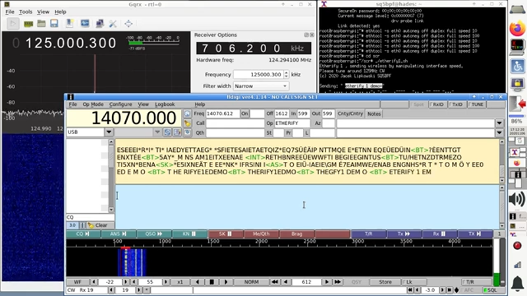Viewport: 527px width, 296px height.
Task: Click the Clear button under CQ field
Action: (100, 225)
